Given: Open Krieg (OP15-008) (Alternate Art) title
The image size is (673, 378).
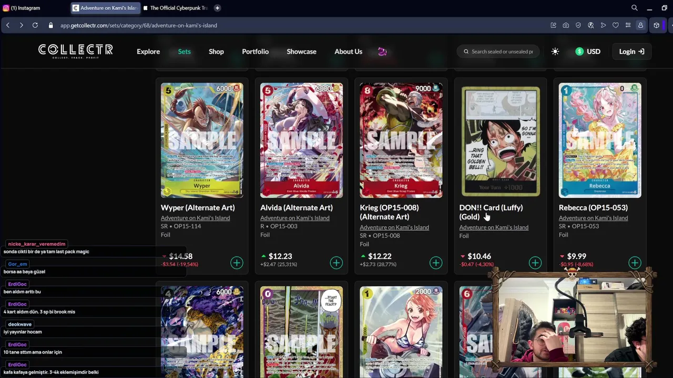Looking at the screenshot, I should tap(389, 212).
